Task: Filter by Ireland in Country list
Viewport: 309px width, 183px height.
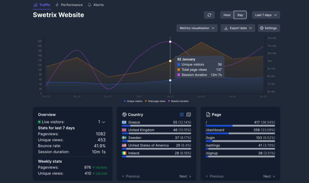Action: pyautogui.click(x=157, y=153)
